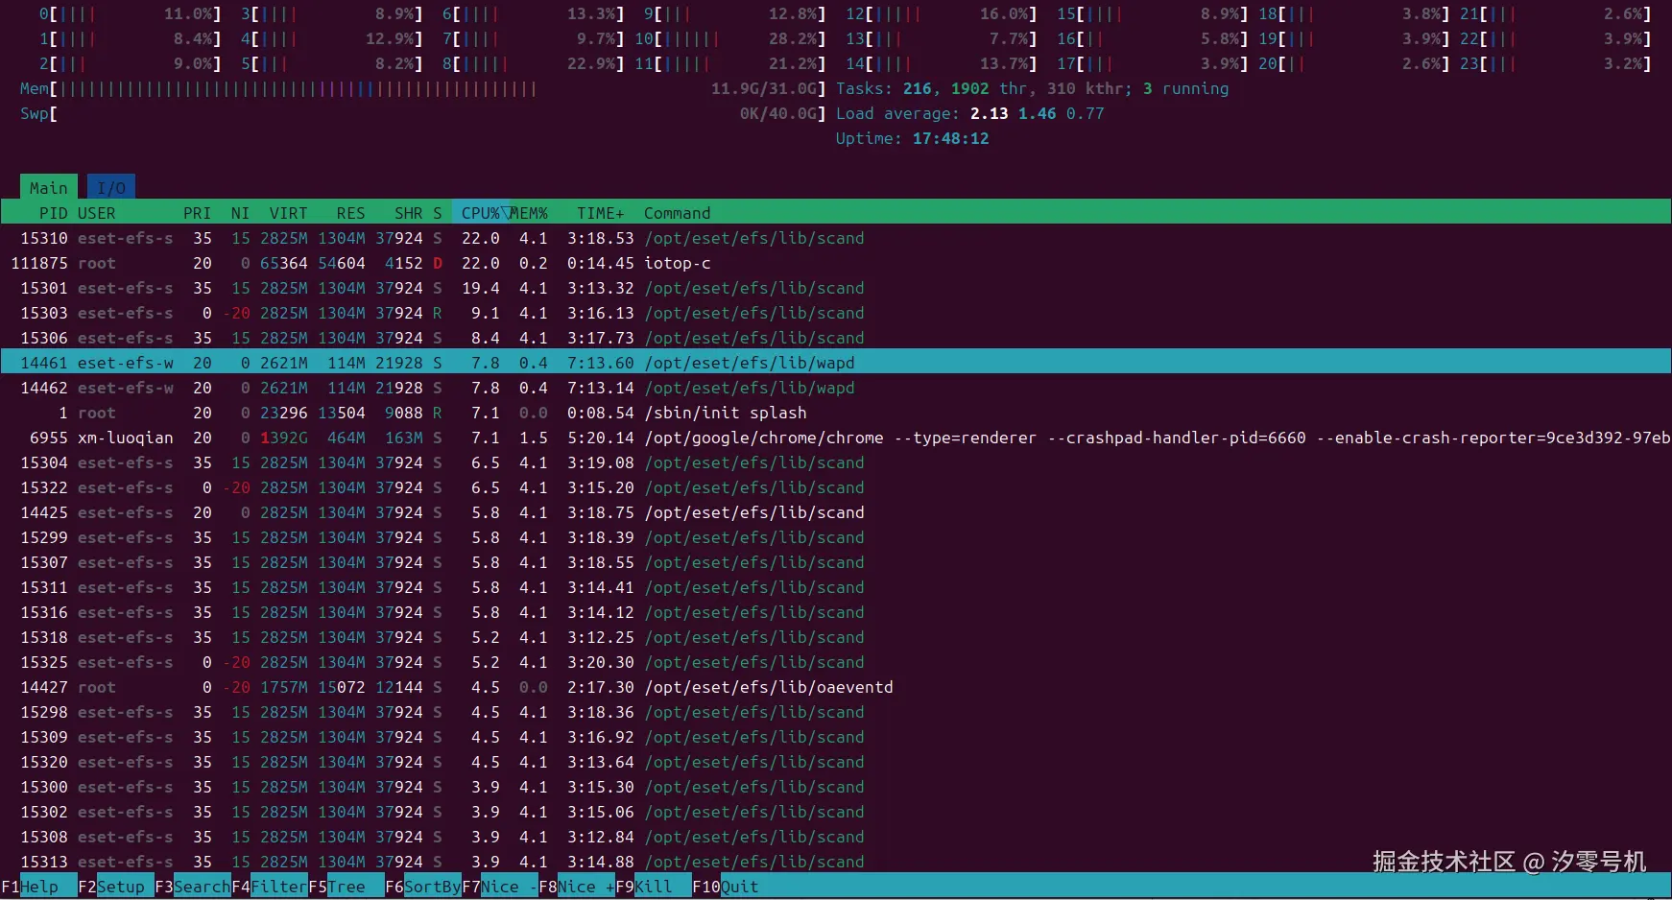Select process row with PID 15299
This screenshot has width=1672, height=900.
coord(836,537)
